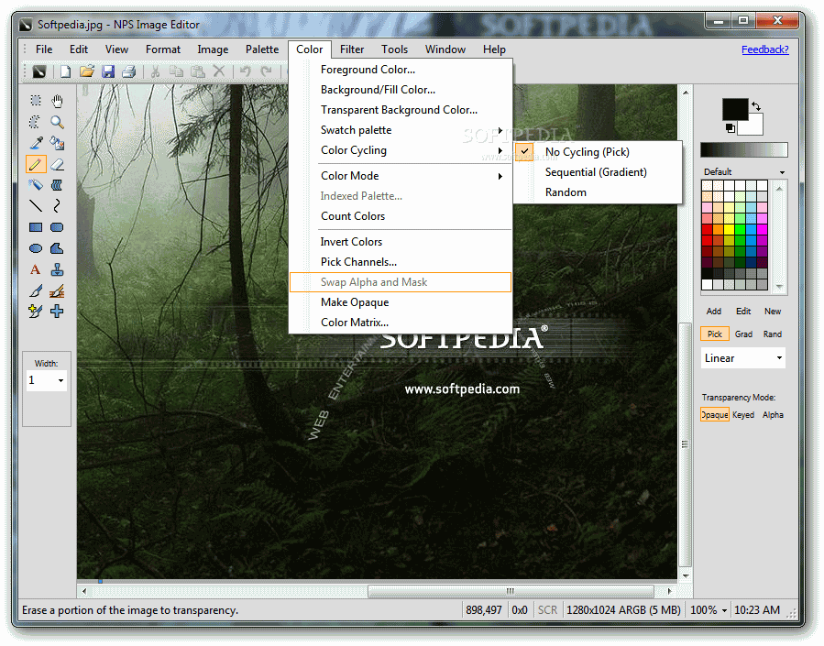This screenshot has width=824, height=646.
Task: Open the zoom percentage dropdown
Action: point(724,610)
